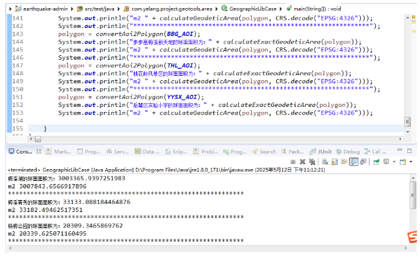This screenshot has height=258, width=420.
Task: Click the editor vertical scrollbar thumb
Action: 408,122
